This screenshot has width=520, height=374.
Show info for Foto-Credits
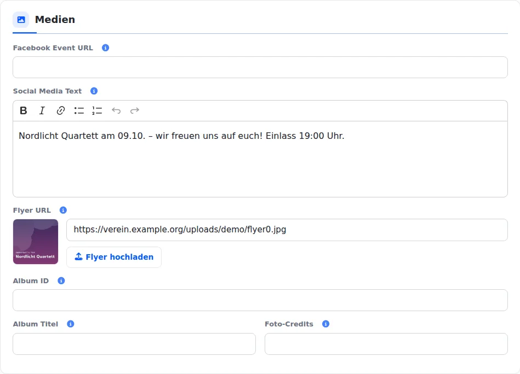[325, 324]
